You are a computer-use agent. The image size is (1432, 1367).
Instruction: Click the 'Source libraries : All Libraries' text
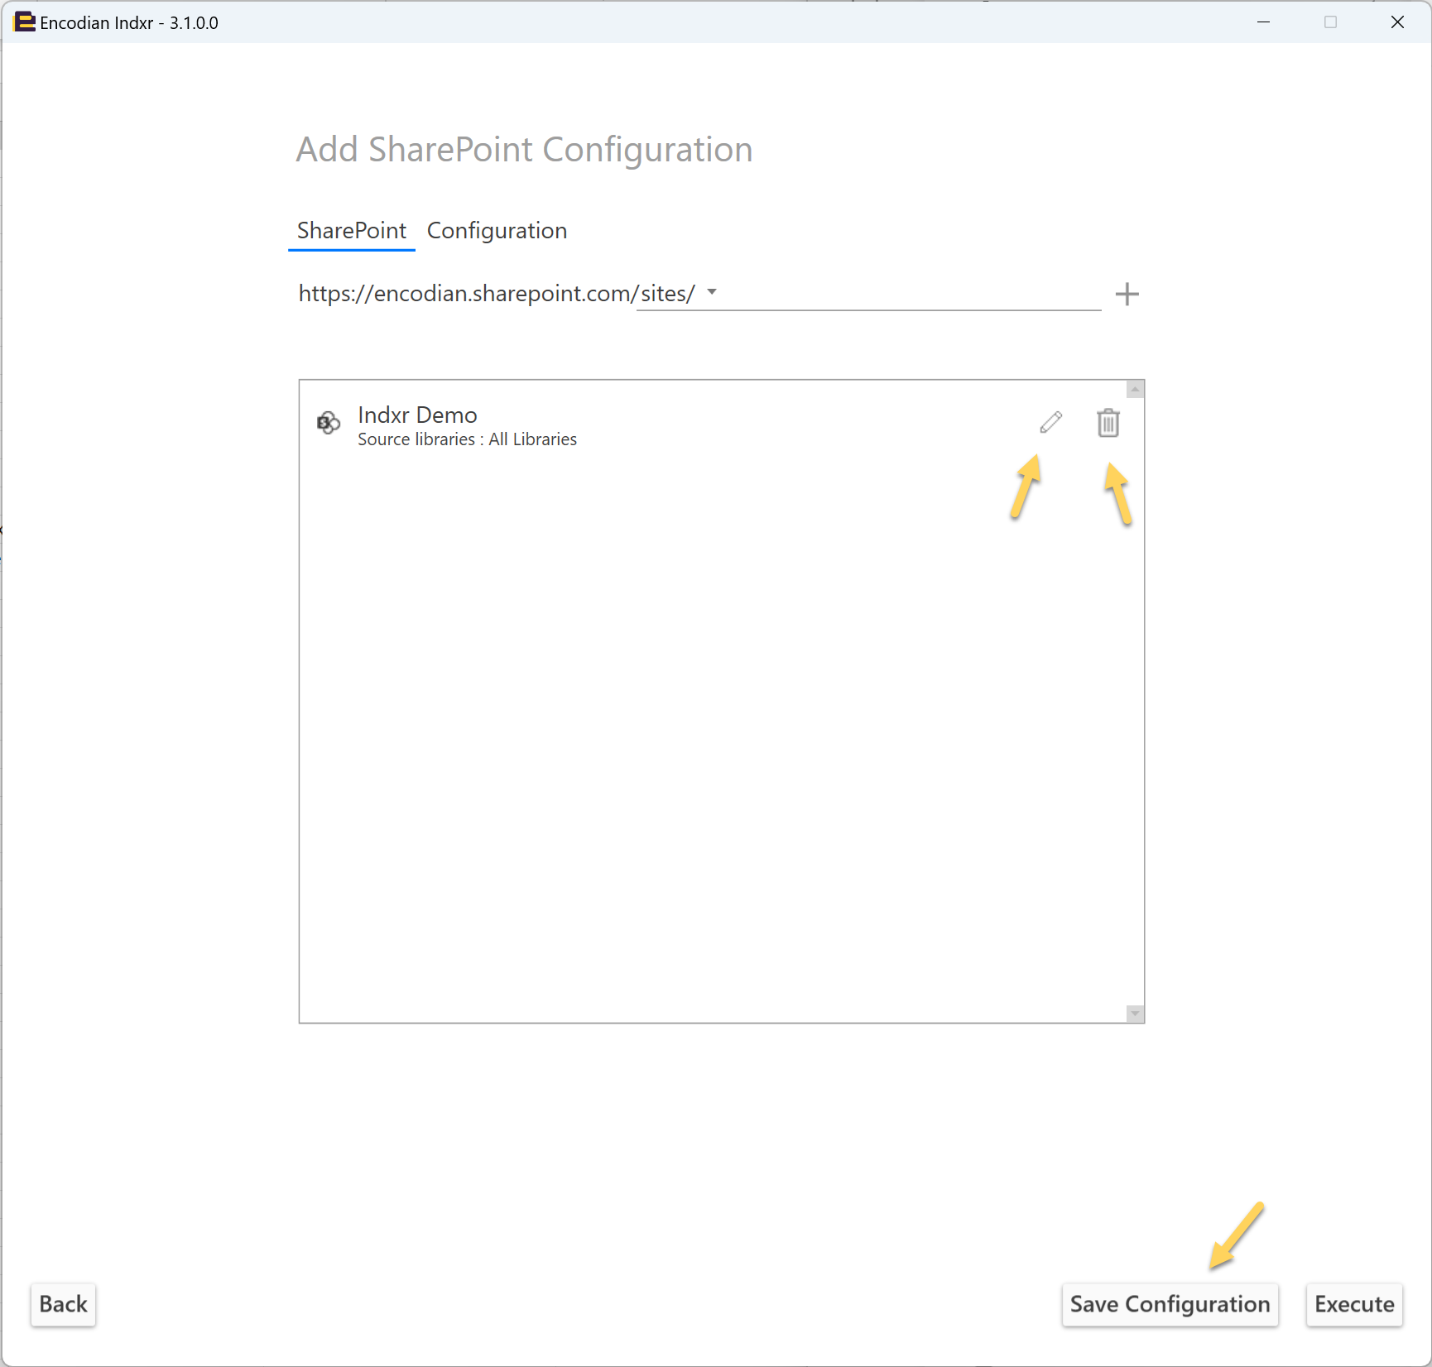click(467, 439)
